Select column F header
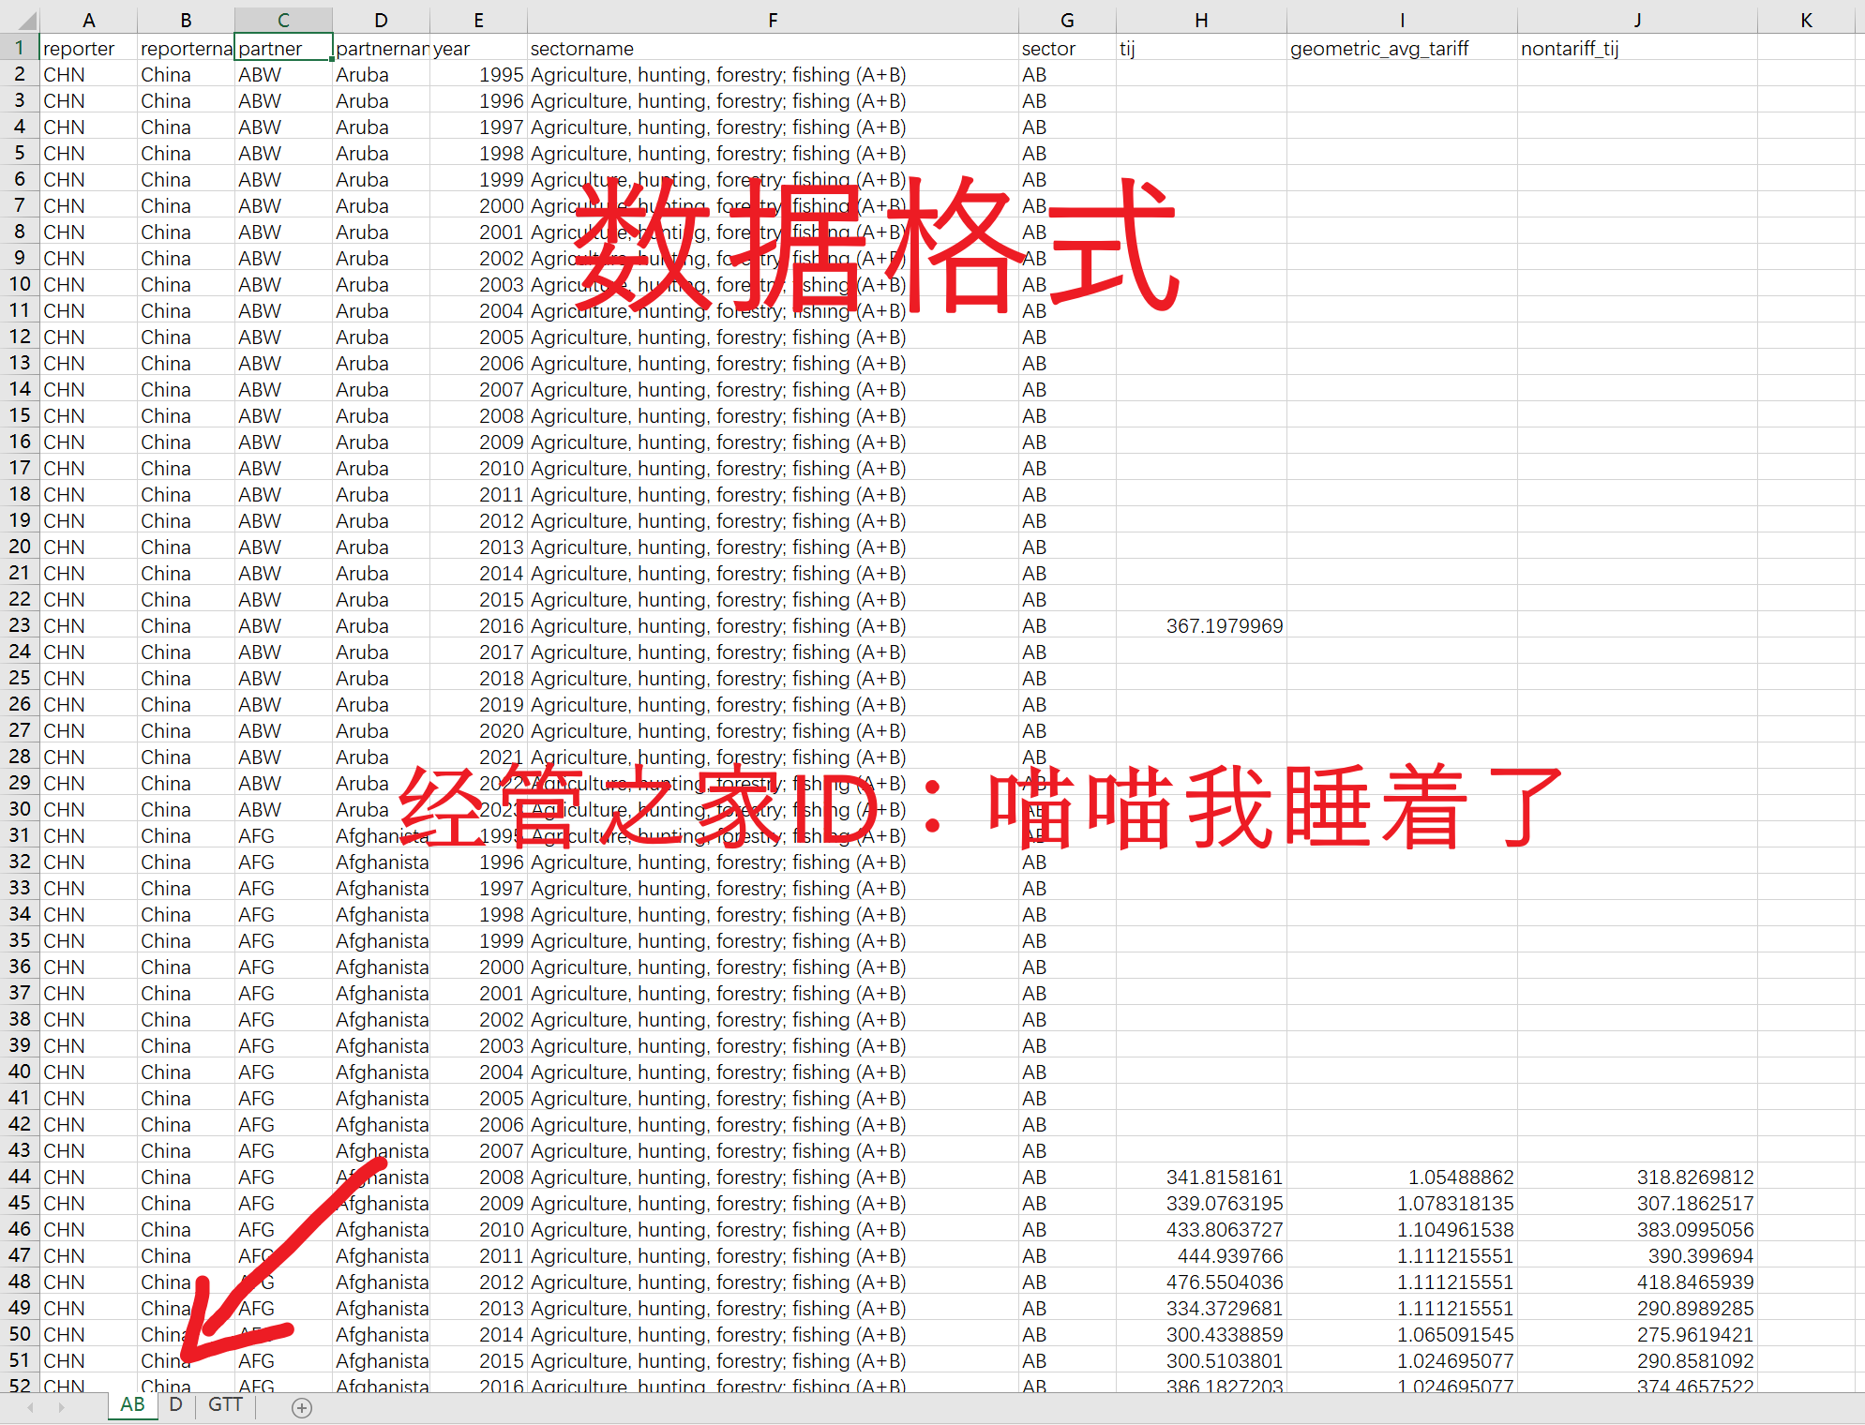Image resolution: width=1865 pixels, height=1425 pixels. [772, 20]
